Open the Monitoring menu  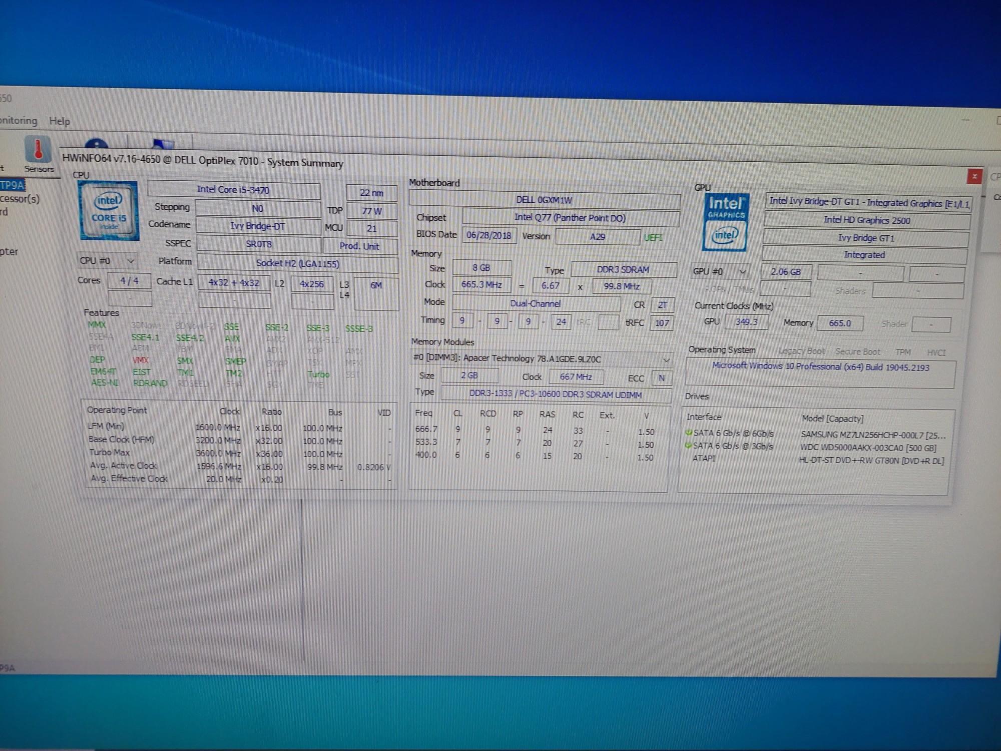pos(19,121)
